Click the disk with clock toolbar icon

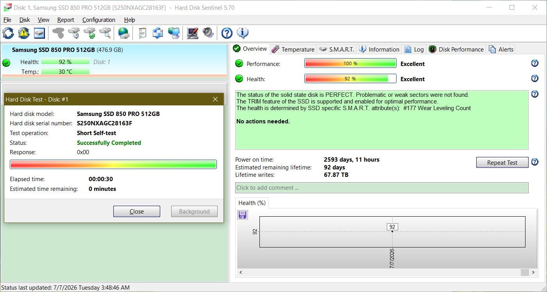point(74,33)
